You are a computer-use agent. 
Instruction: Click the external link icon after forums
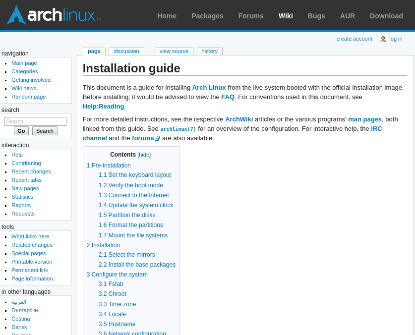(157, 138)
